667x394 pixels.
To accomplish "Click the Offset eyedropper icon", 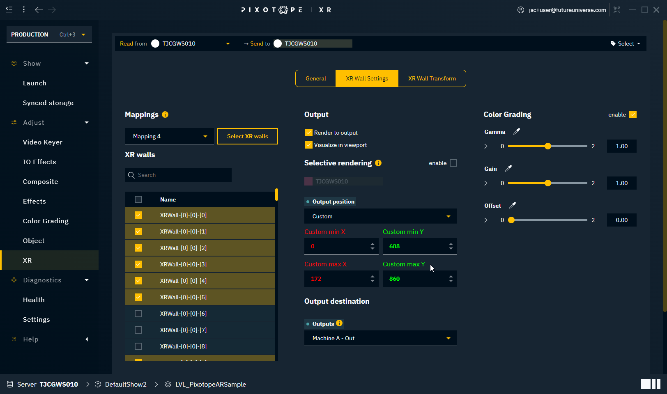I will click(513, 206).
